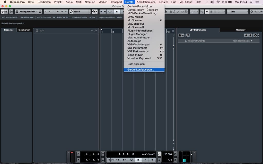Click the circular monitoring icon in toolbar
263x164 pixels.
[11, 12]
